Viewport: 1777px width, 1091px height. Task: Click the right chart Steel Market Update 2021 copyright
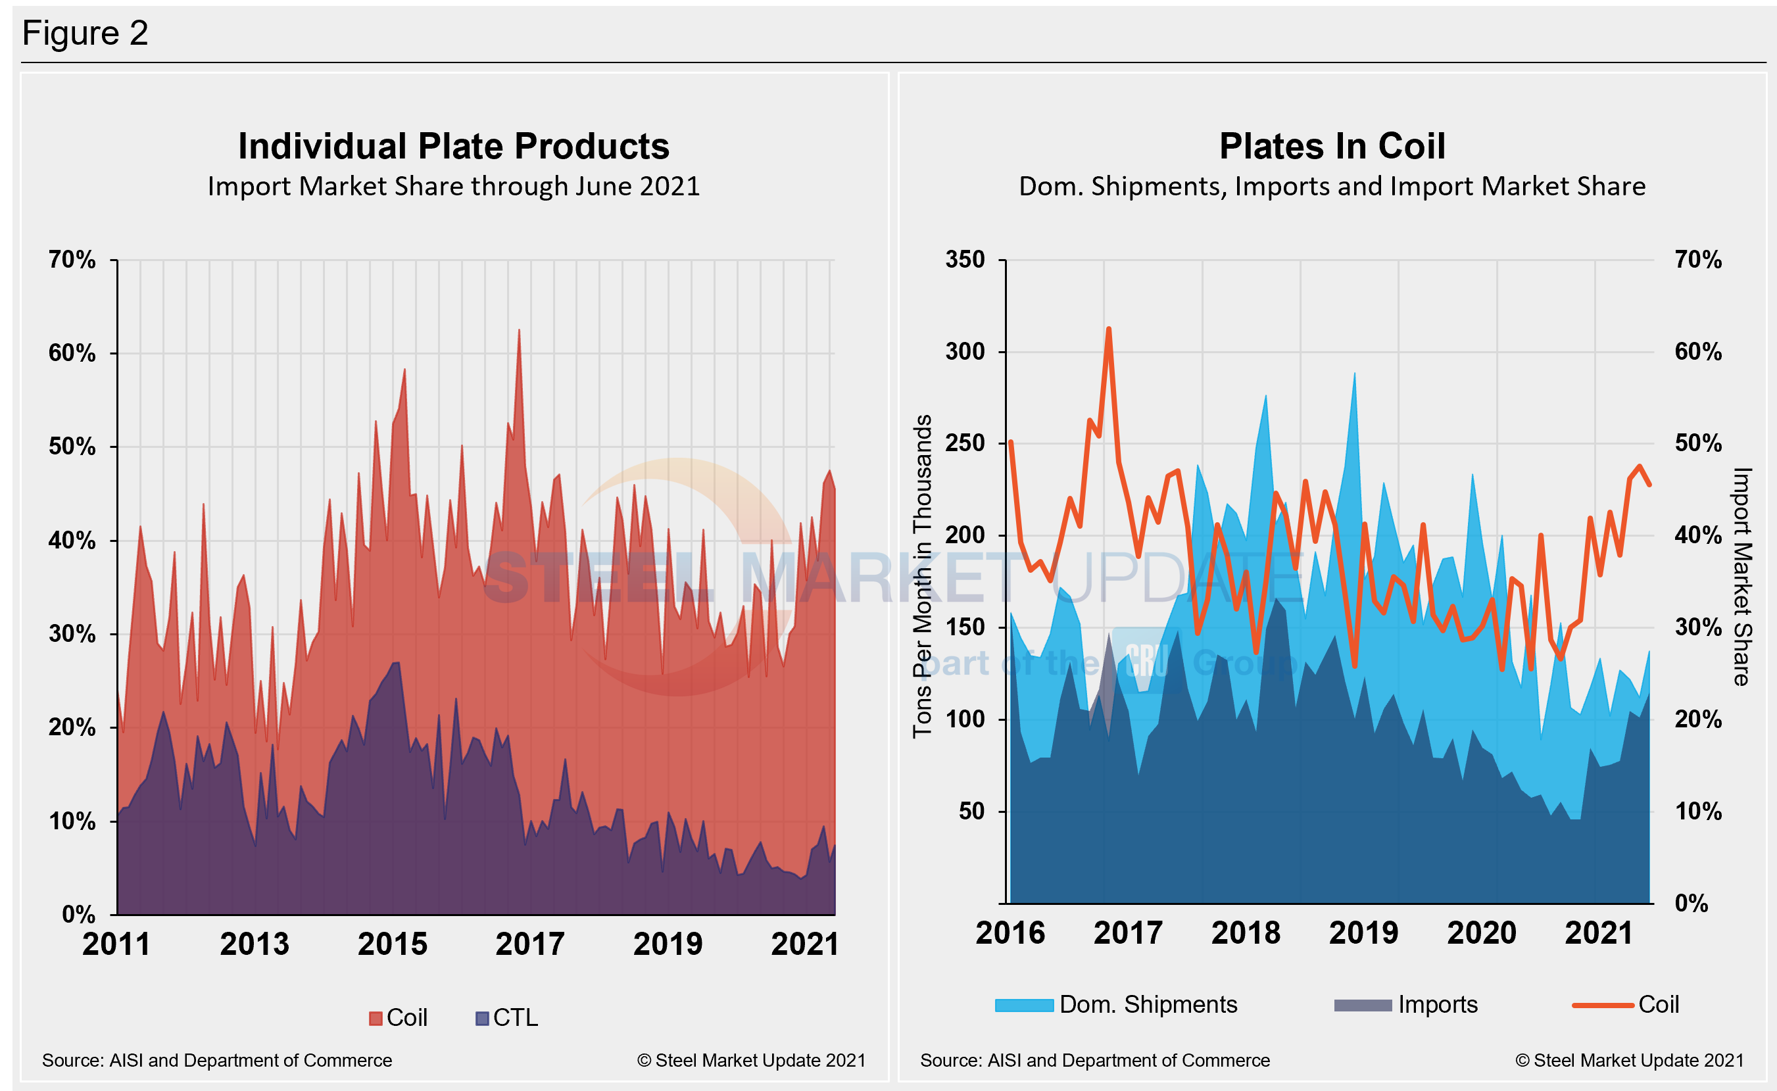[1629, 1060]
